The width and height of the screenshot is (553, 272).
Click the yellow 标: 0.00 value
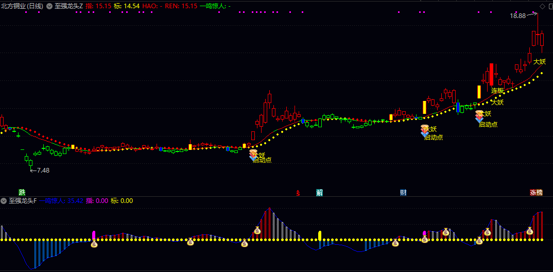click(x=122, y=201)
